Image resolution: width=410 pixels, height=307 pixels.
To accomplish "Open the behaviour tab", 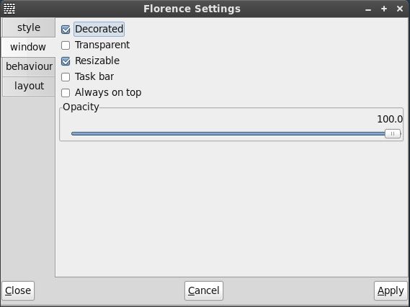I will [x=29, y=67].
